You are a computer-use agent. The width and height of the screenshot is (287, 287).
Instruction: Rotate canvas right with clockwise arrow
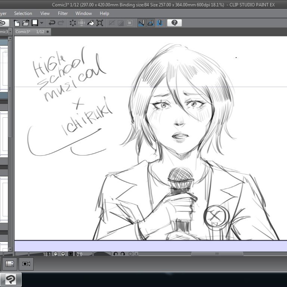coord(123,254)
